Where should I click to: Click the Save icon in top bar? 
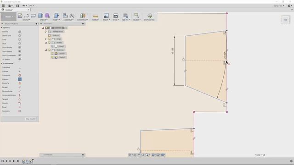click(17, 6)
